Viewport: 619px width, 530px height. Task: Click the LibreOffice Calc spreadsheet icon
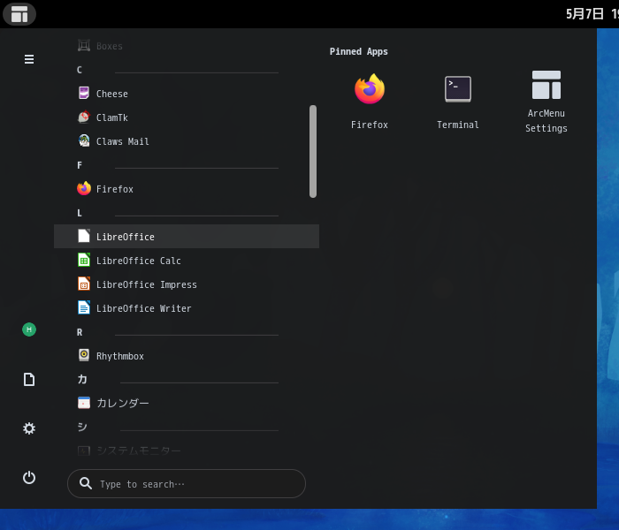point(84,260)
